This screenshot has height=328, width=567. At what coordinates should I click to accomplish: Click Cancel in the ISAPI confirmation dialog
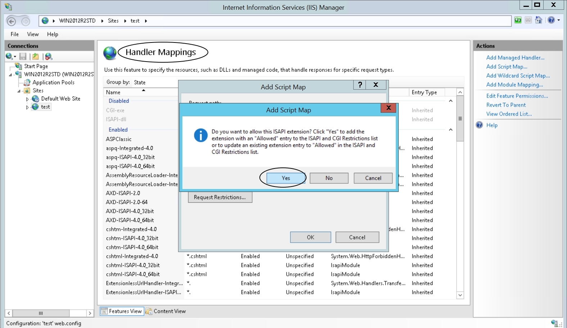tap(373, 178)
